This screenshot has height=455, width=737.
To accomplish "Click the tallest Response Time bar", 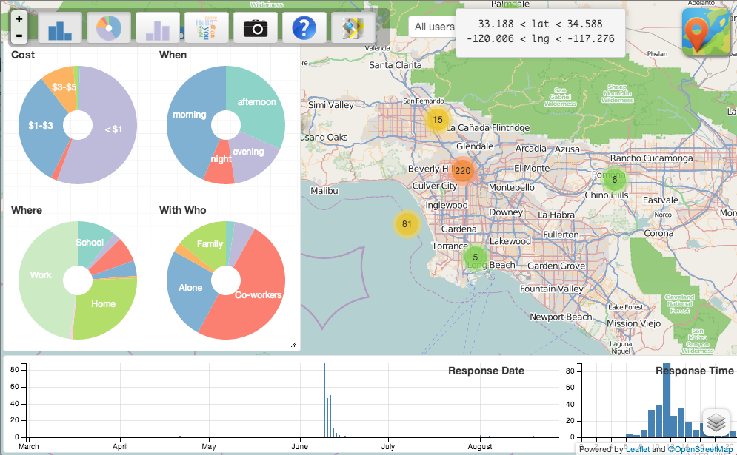I will click(x=666, y=401).
